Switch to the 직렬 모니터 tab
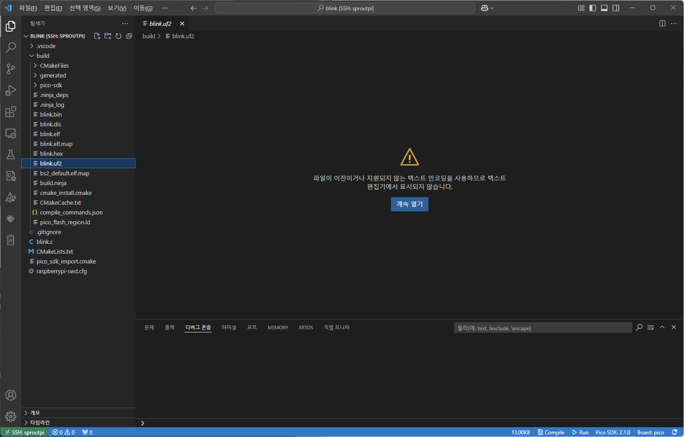The image size is (684, 437). coord(337,328)
